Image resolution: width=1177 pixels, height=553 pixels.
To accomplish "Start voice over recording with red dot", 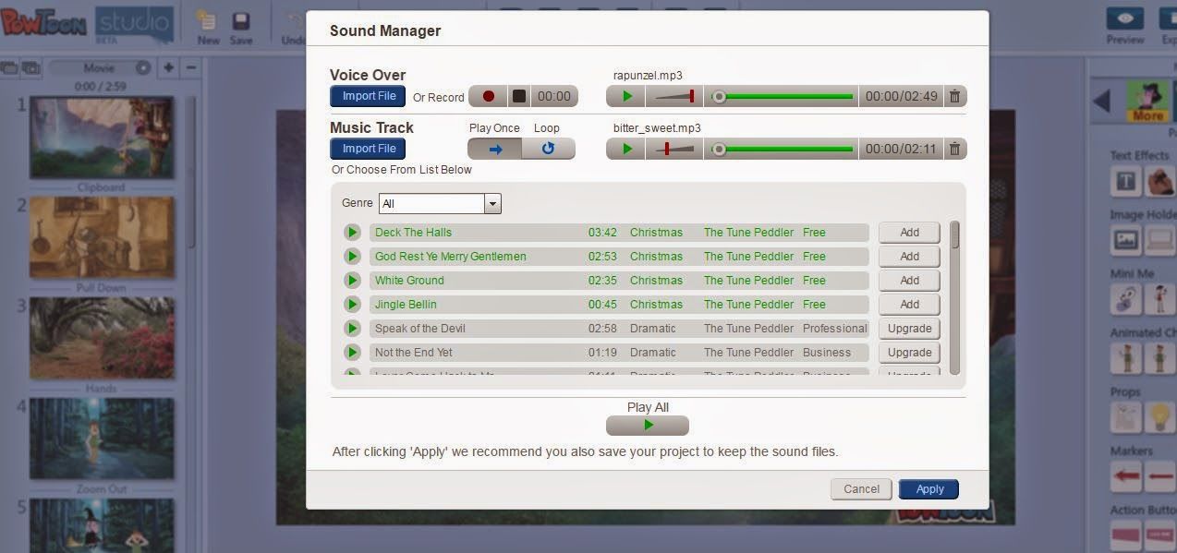I will [x=489, y=96].
